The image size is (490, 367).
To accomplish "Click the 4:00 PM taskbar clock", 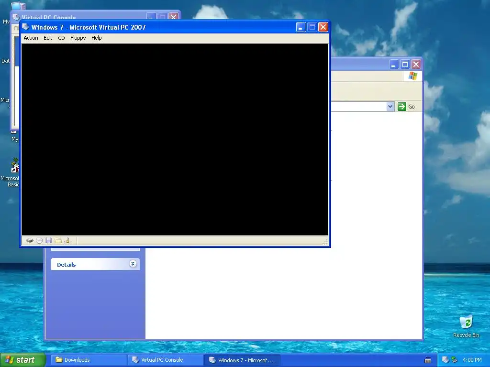I will [472, 360].
